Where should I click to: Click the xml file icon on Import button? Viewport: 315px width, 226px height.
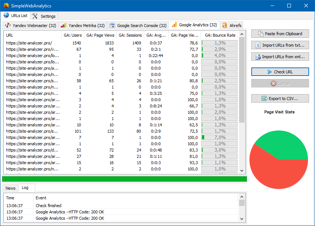point(258,57)
